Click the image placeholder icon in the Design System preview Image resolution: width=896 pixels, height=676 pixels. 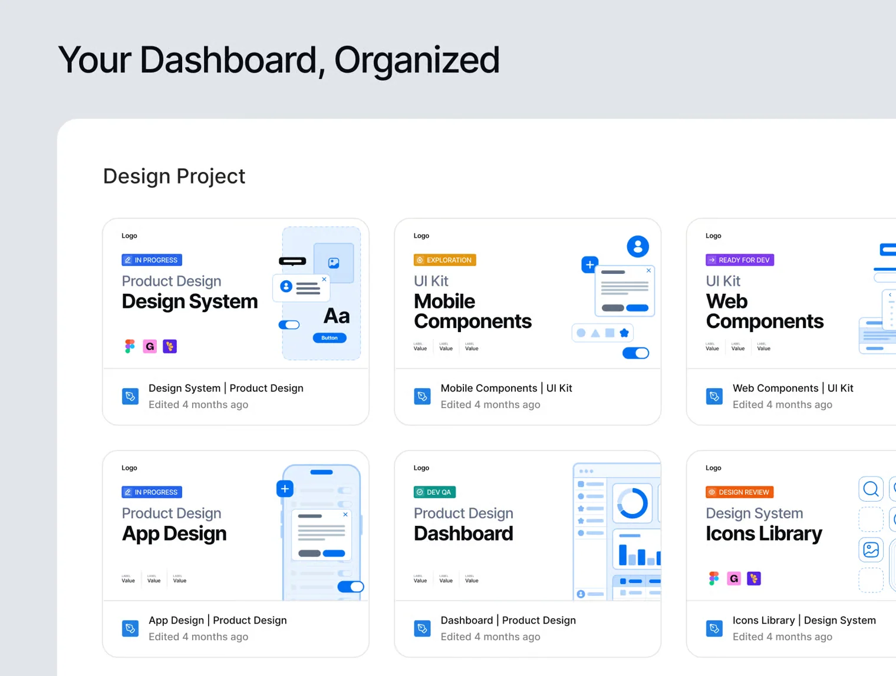click(334, 263)
